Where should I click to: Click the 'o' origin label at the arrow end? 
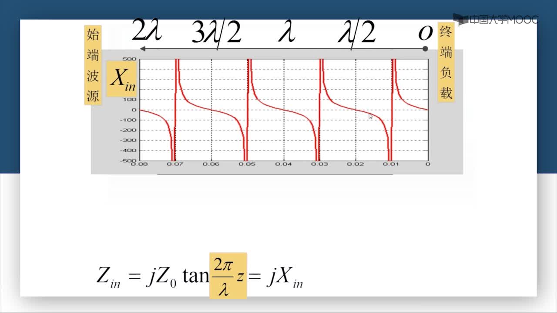425,33
